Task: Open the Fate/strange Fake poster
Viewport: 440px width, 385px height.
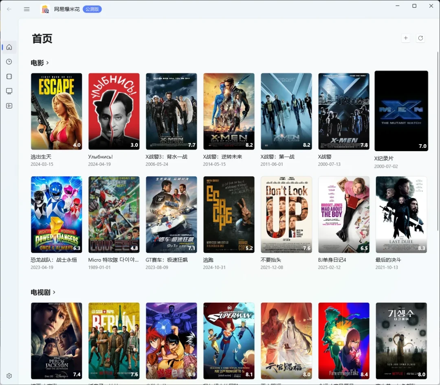Action: coord(344,341)
